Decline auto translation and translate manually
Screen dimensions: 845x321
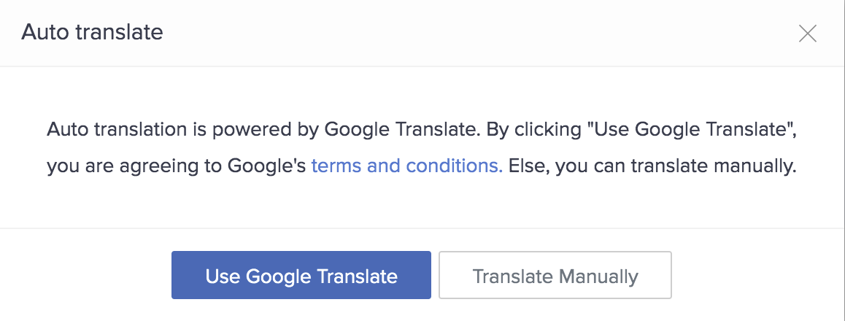tap(555, 276)
